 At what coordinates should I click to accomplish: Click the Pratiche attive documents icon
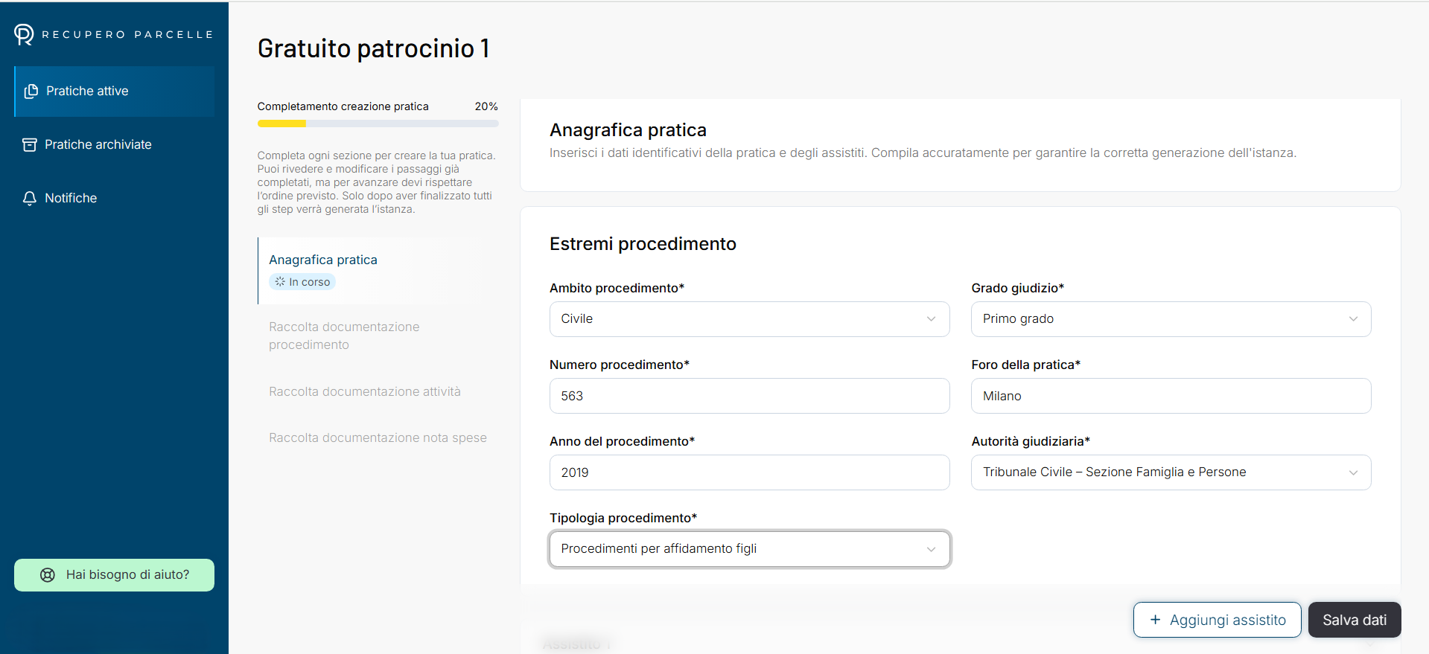[x=31, y=92]
